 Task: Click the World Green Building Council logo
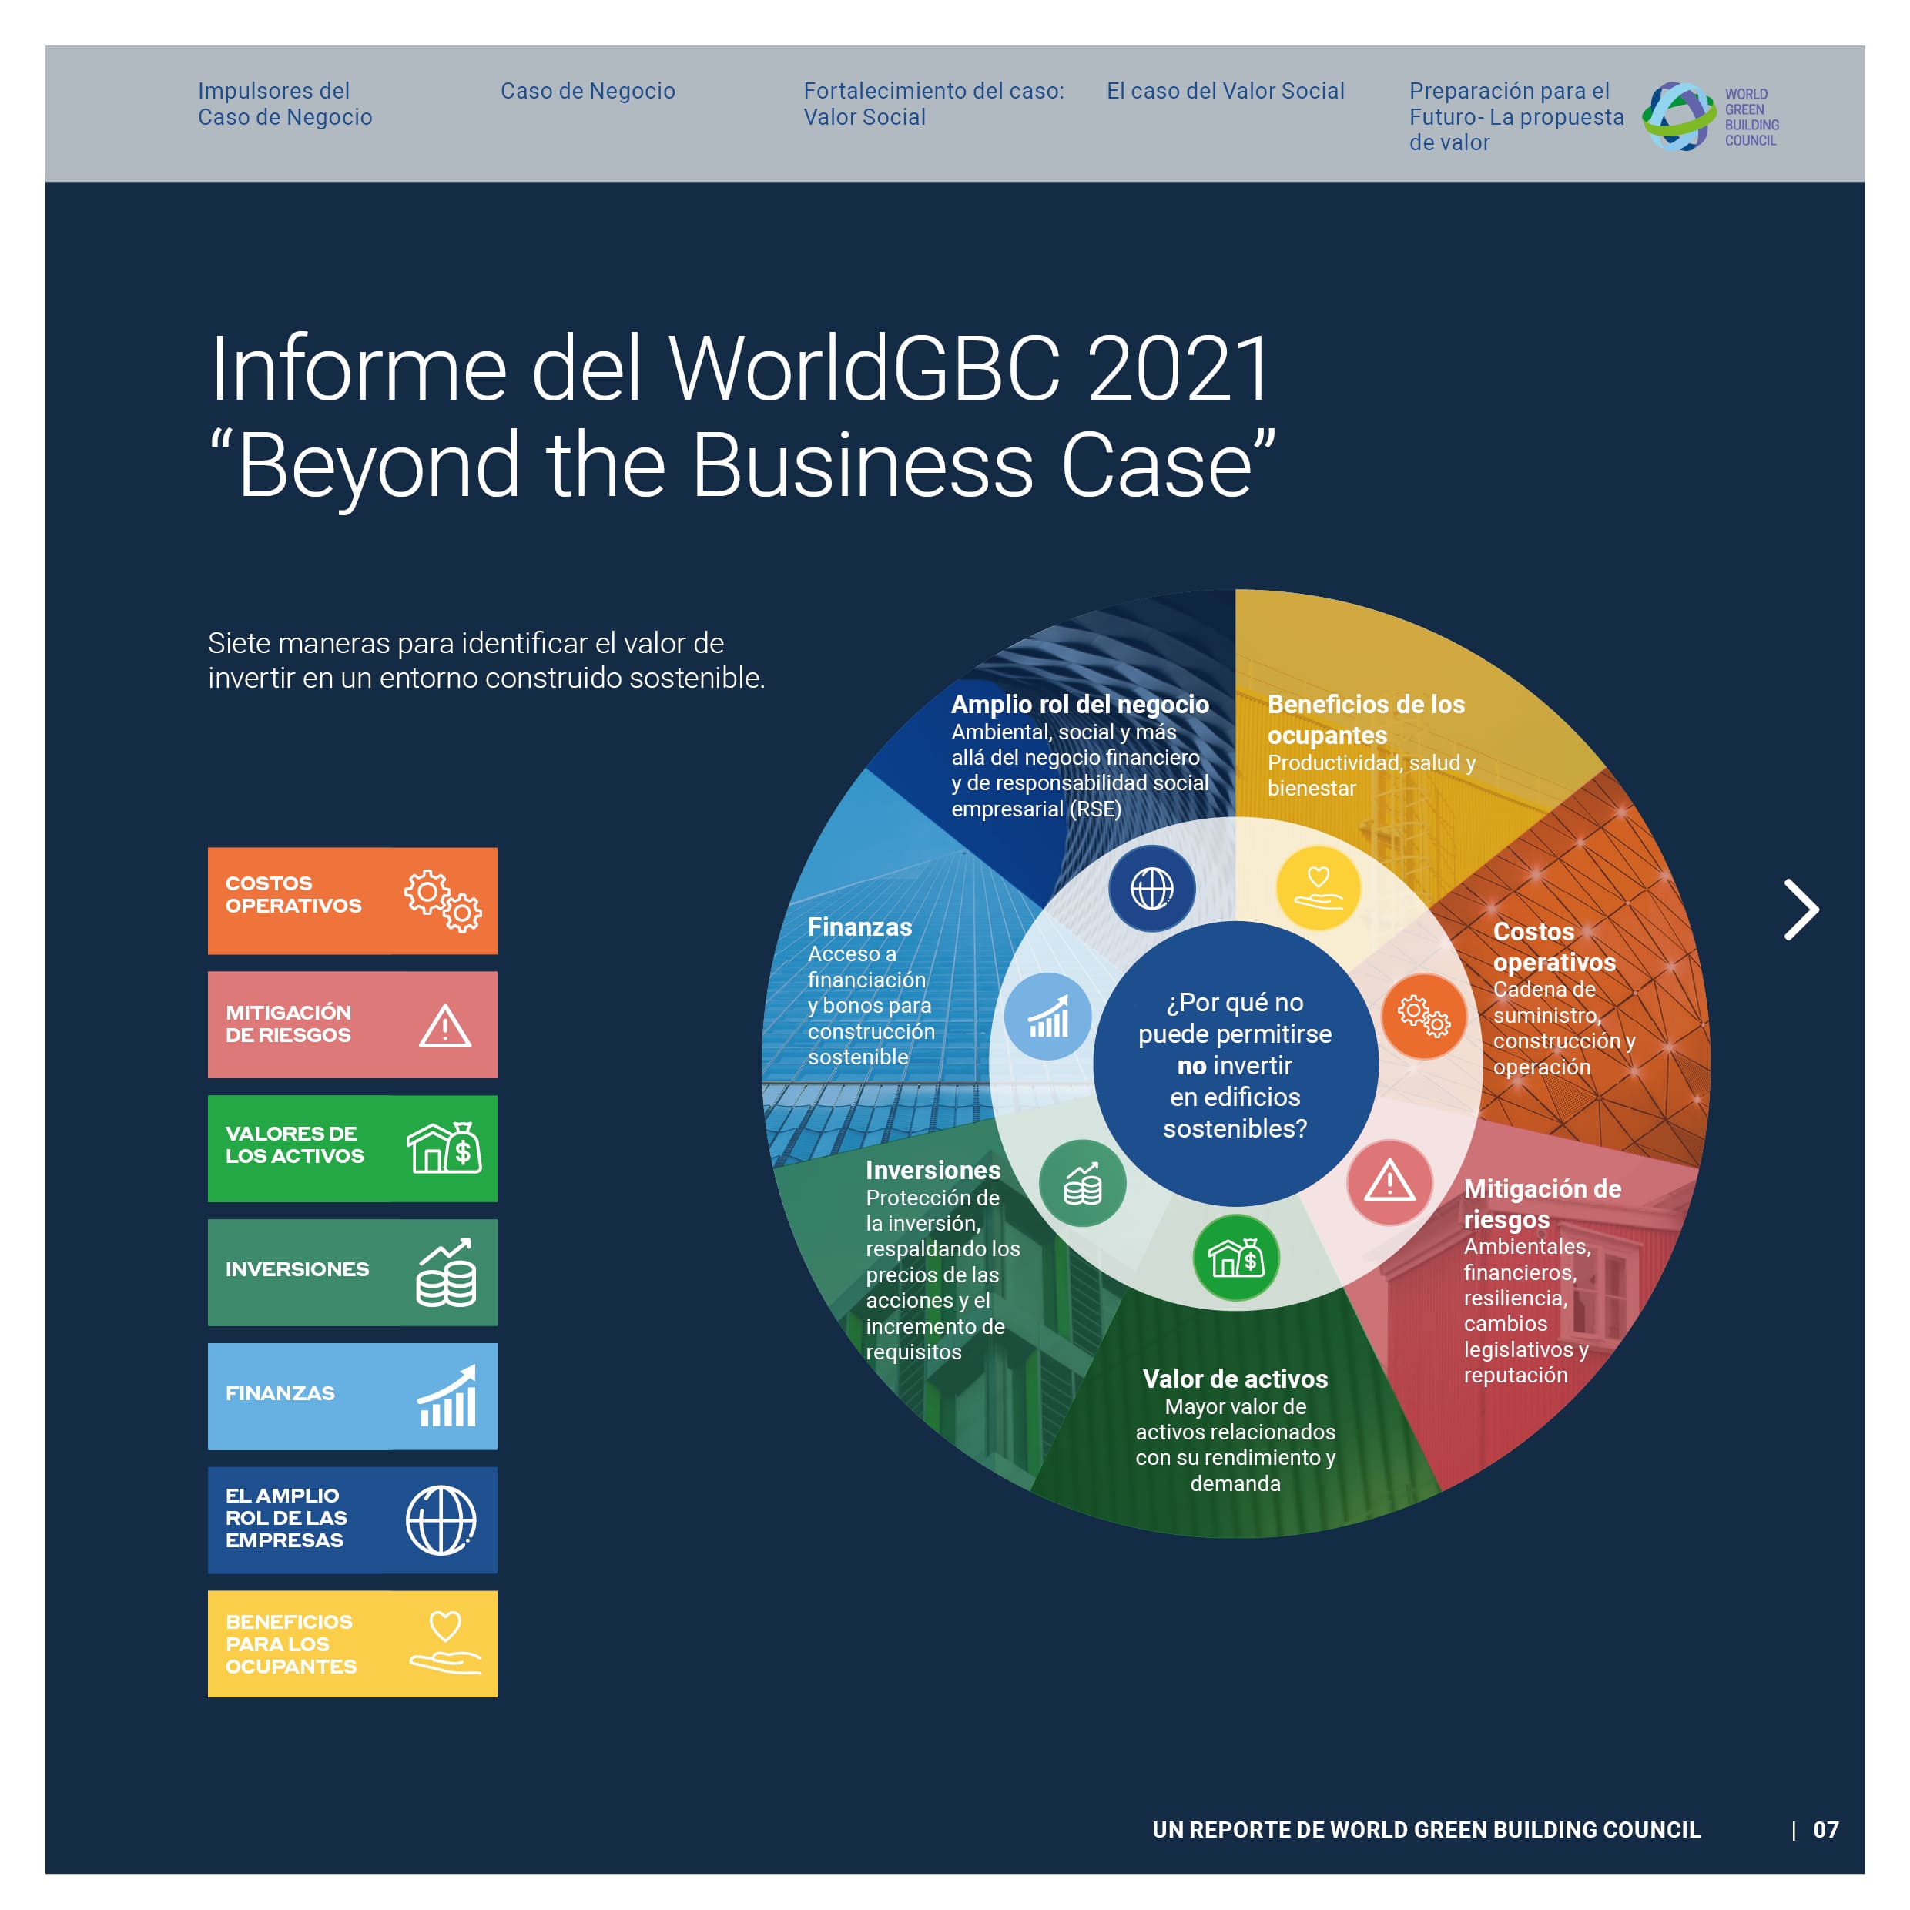(x=1711, y=116)
